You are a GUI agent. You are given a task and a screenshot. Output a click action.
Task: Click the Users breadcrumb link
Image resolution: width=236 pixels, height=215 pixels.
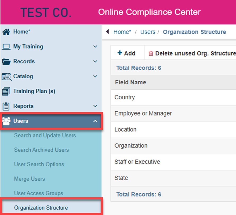click(x=148, y=32)
